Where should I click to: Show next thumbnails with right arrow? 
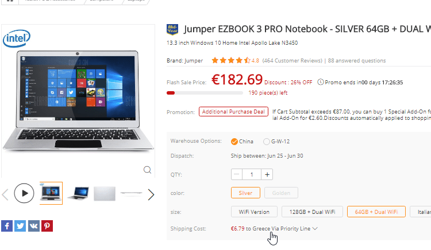(151, 194)
